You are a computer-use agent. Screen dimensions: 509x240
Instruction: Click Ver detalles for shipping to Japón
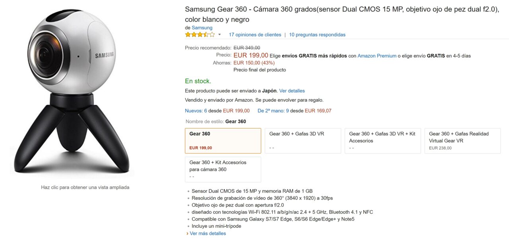292,91
